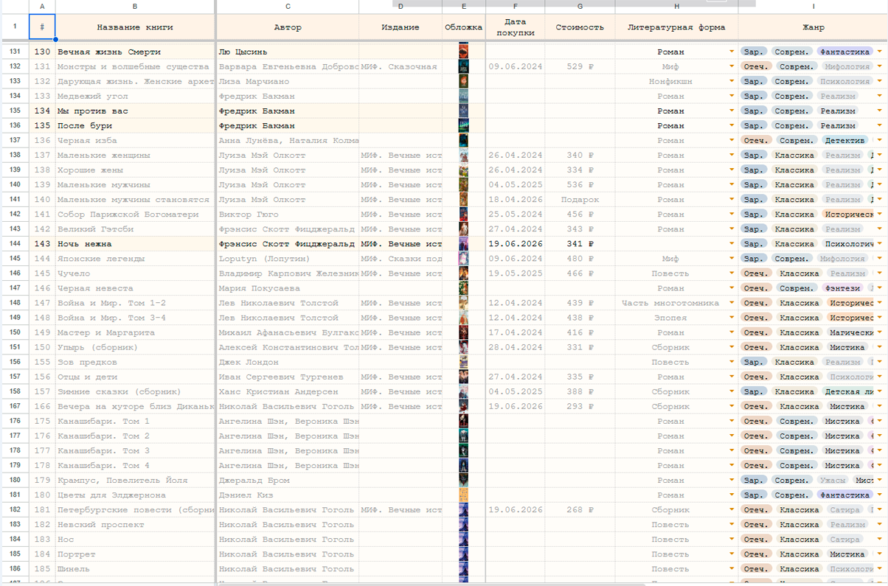
Task: Open the literary form dropdown for Вечная жизнь Смерти
Action: 732,52
